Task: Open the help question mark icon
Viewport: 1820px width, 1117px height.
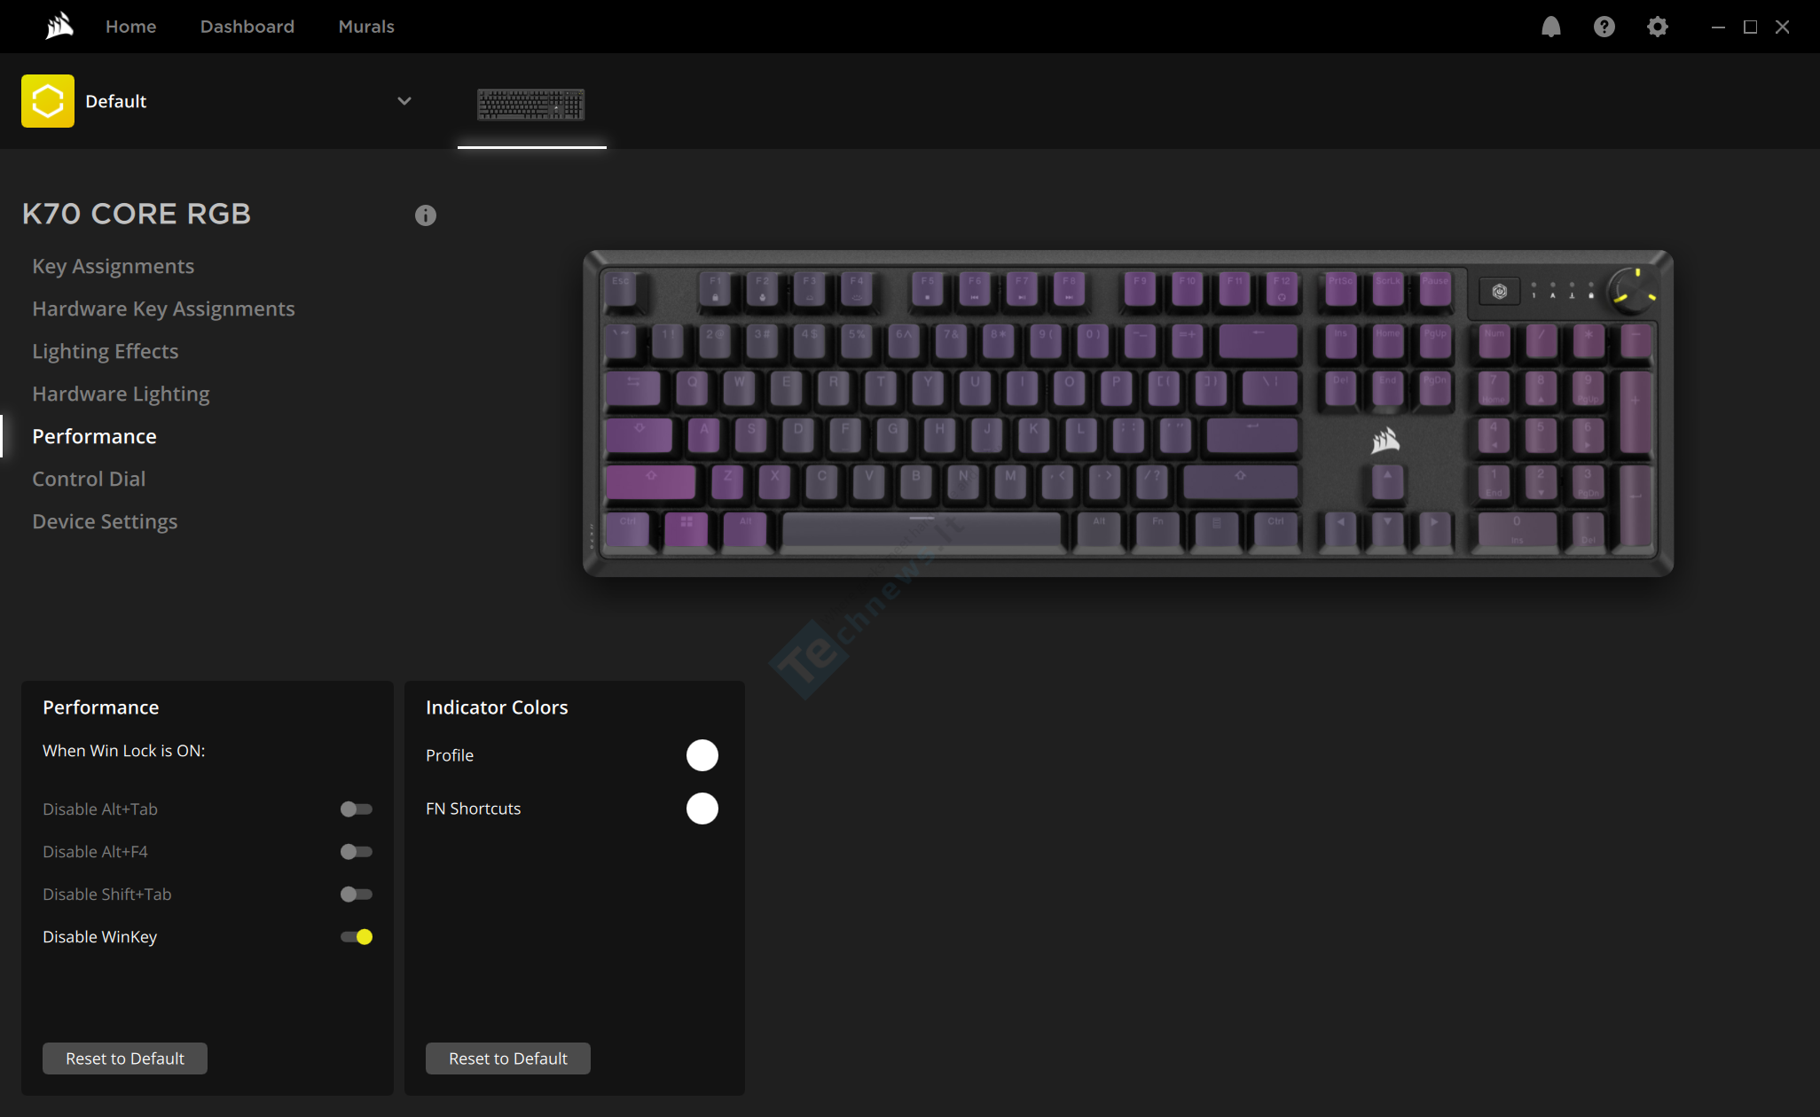Action: [x=1604, y=27]
